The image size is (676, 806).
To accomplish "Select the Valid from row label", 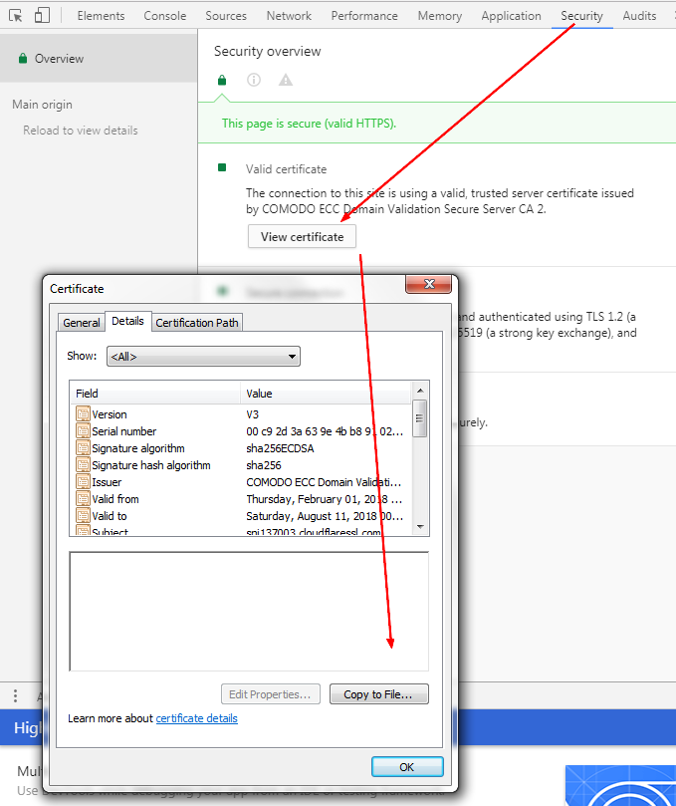I will click(115, 499).
